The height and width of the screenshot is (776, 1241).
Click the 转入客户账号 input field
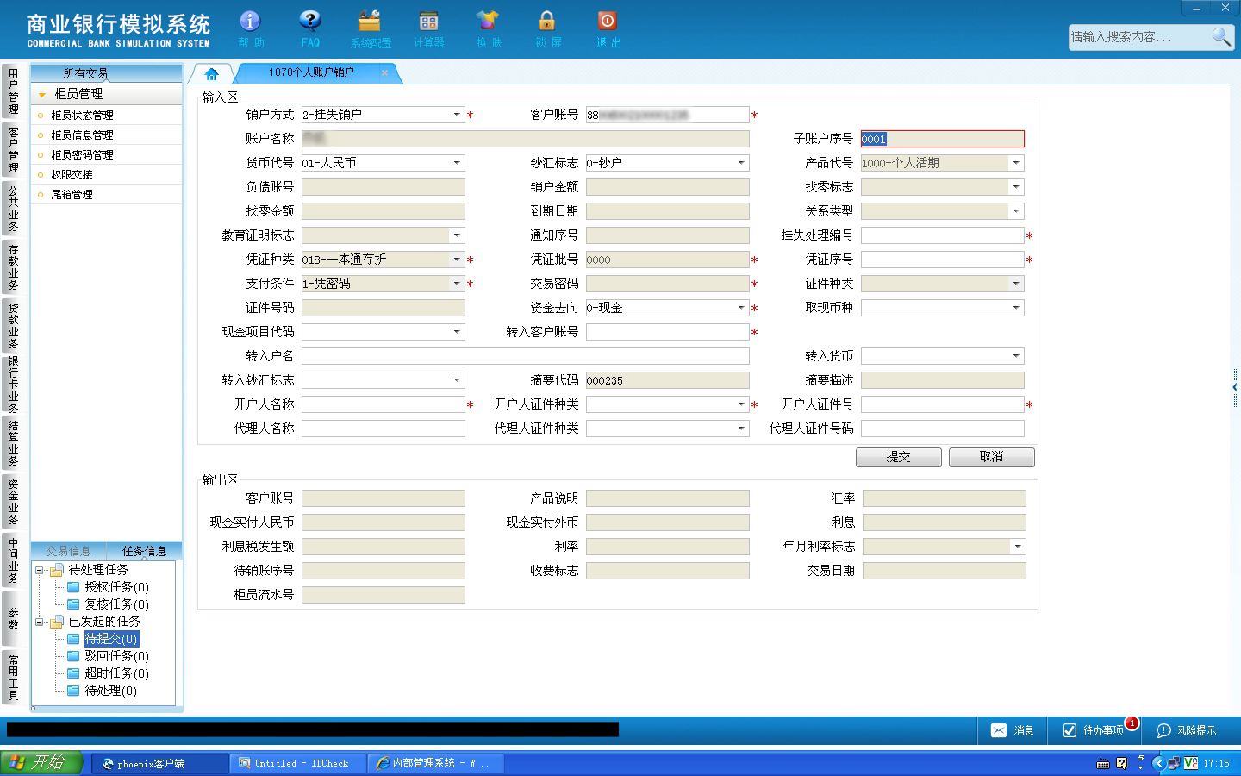[x=668, y=332]
